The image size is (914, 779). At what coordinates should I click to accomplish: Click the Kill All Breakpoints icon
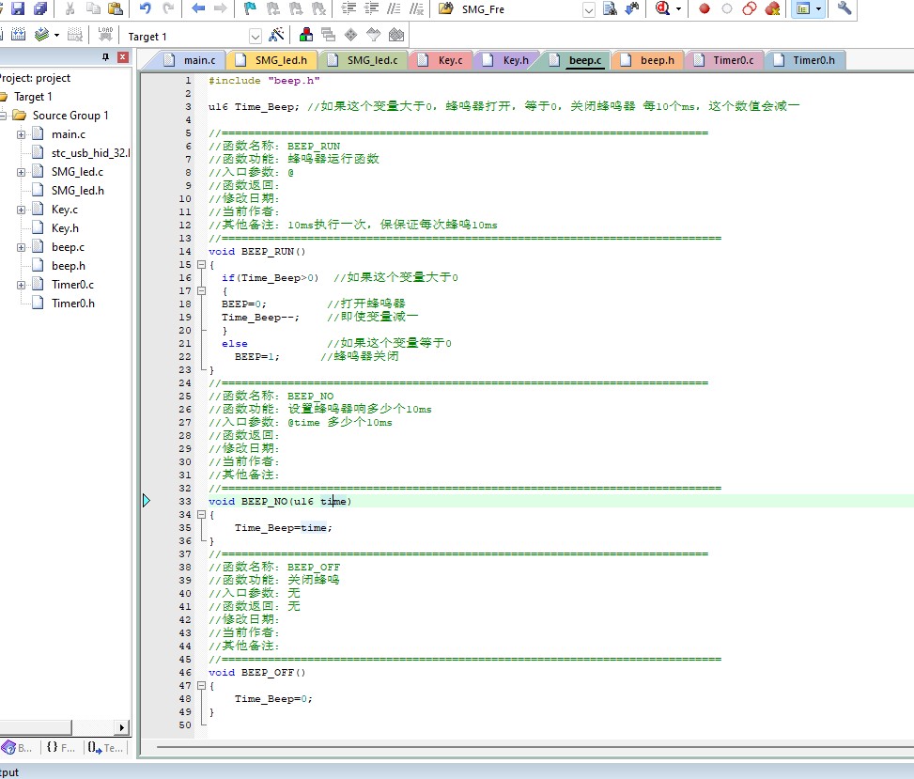pos(772,8)
